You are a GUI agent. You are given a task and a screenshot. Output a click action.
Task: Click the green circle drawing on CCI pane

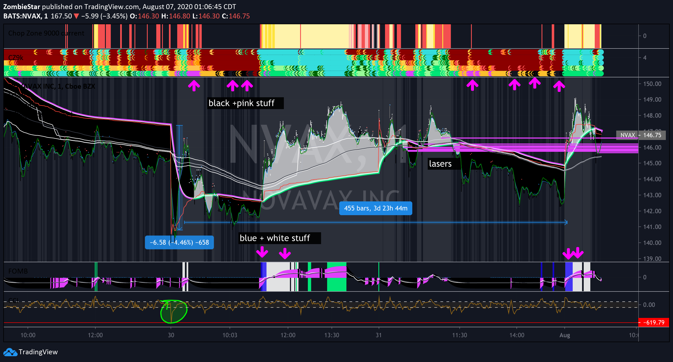click(x=174, y=311)
